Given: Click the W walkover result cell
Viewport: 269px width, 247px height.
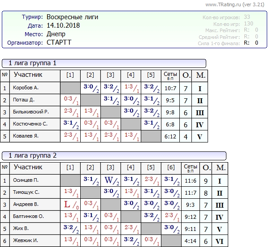Looking at the screenshot, I should pos(111,180).
